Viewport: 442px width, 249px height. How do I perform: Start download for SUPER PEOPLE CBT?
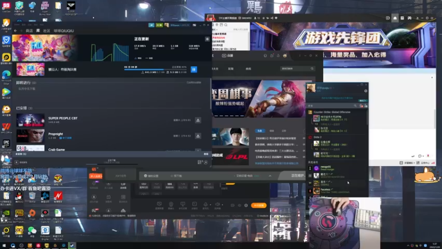click(x=198, y=120)
